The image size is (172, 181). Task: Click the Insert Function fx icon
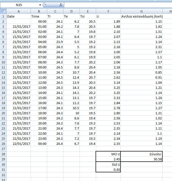click(61, 5)
